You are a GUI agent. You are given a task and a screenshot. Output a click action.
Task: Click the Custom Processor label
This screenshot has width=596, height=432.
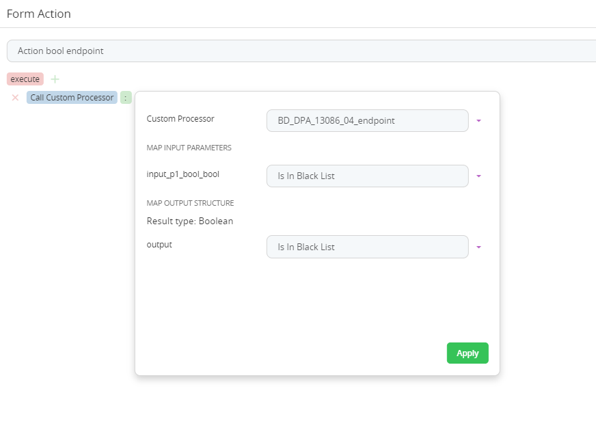[180, 119]
